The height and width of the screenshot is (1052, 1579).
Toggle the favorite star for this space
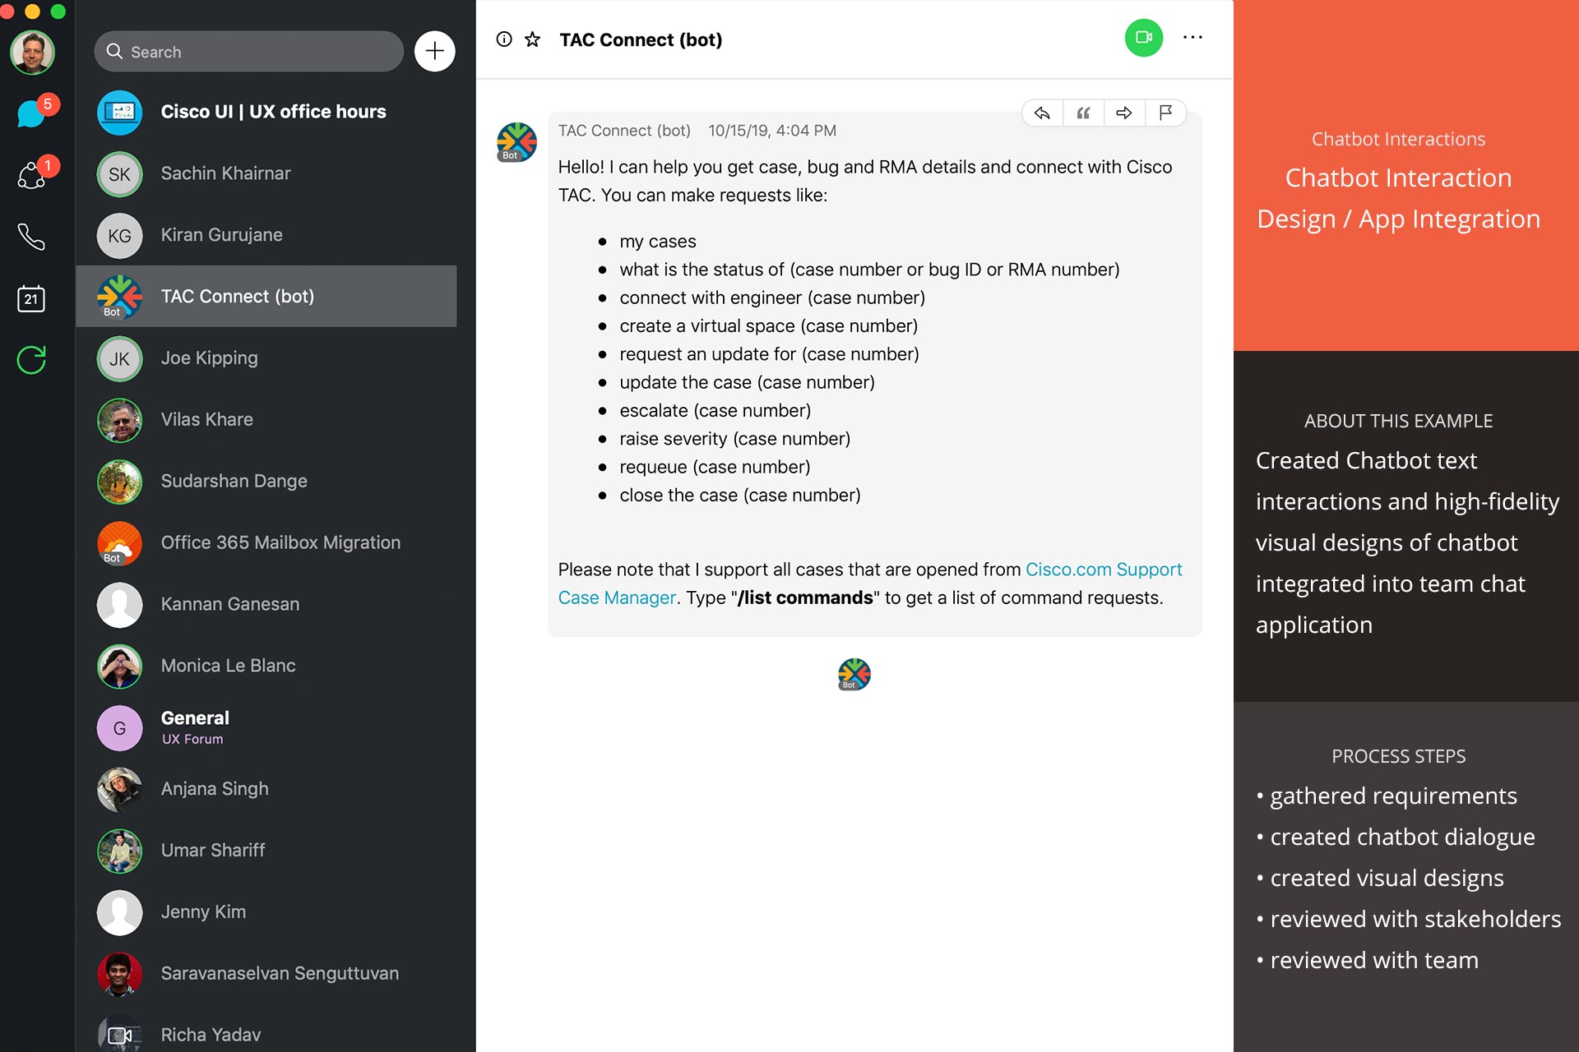pyautogui.click(x=533, y=39)
